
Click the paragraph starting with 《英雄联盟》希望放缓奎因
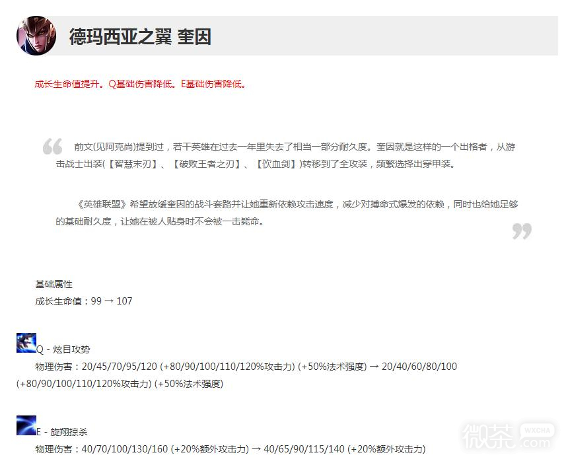287,213
